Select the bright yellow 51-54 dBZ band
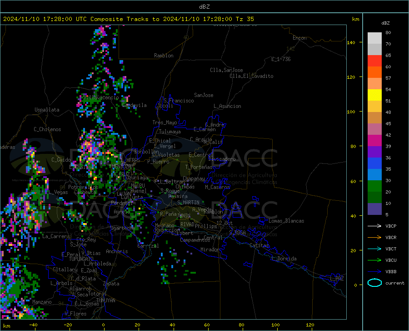The image size is (409, 331). 374,95
